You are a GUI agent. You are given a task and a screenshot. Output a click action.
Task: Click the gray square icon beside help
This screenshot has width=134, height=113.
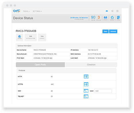(x=117, y=11)
